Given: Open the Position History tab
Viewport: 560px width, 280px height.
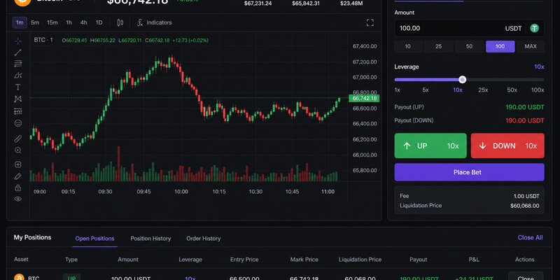Looking at the screenshot, I should [x=150, y=239].
